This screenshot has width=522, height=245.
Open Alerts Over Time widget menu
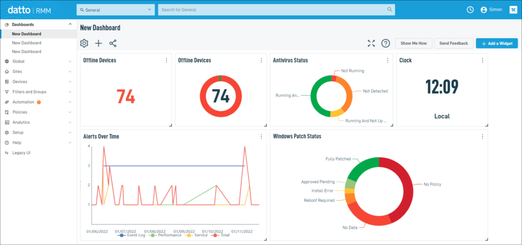coord(261,136)
